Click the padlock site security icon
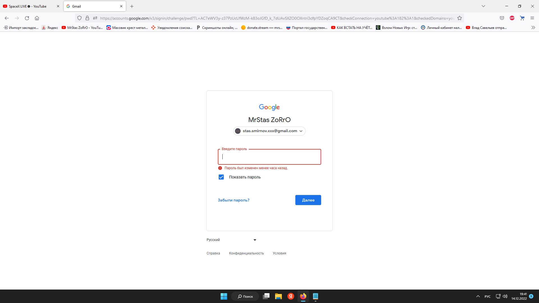539x303 pixels. point(87,18)
